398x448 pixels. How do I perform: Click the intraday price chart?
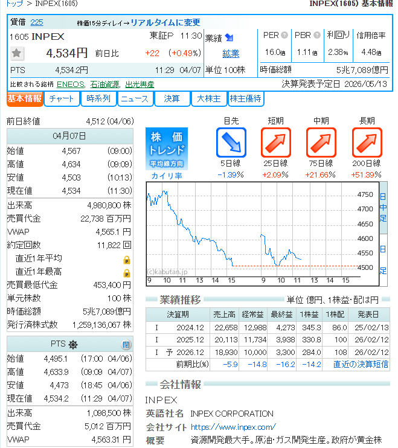262,234
